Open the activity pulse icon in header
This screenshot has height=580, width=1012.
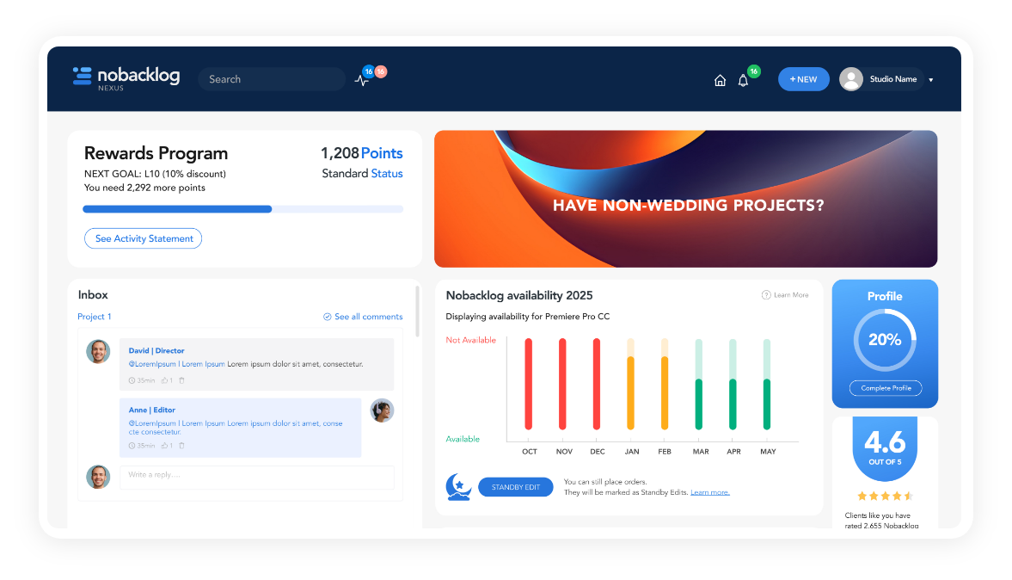tap(362, 80)
